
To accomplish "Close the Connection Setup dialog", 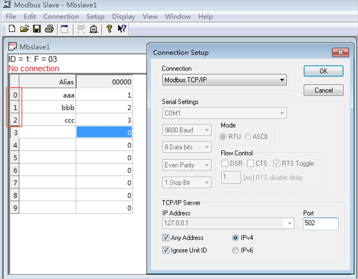I will point(340,52).
